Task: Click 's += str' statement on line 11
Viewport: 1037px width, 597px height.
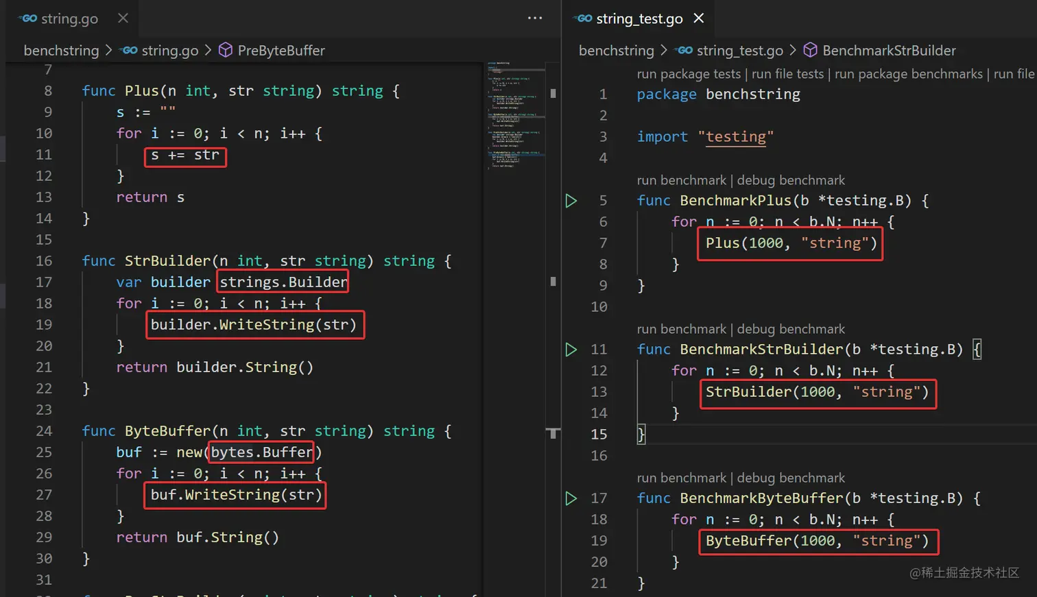Action: 185,156
